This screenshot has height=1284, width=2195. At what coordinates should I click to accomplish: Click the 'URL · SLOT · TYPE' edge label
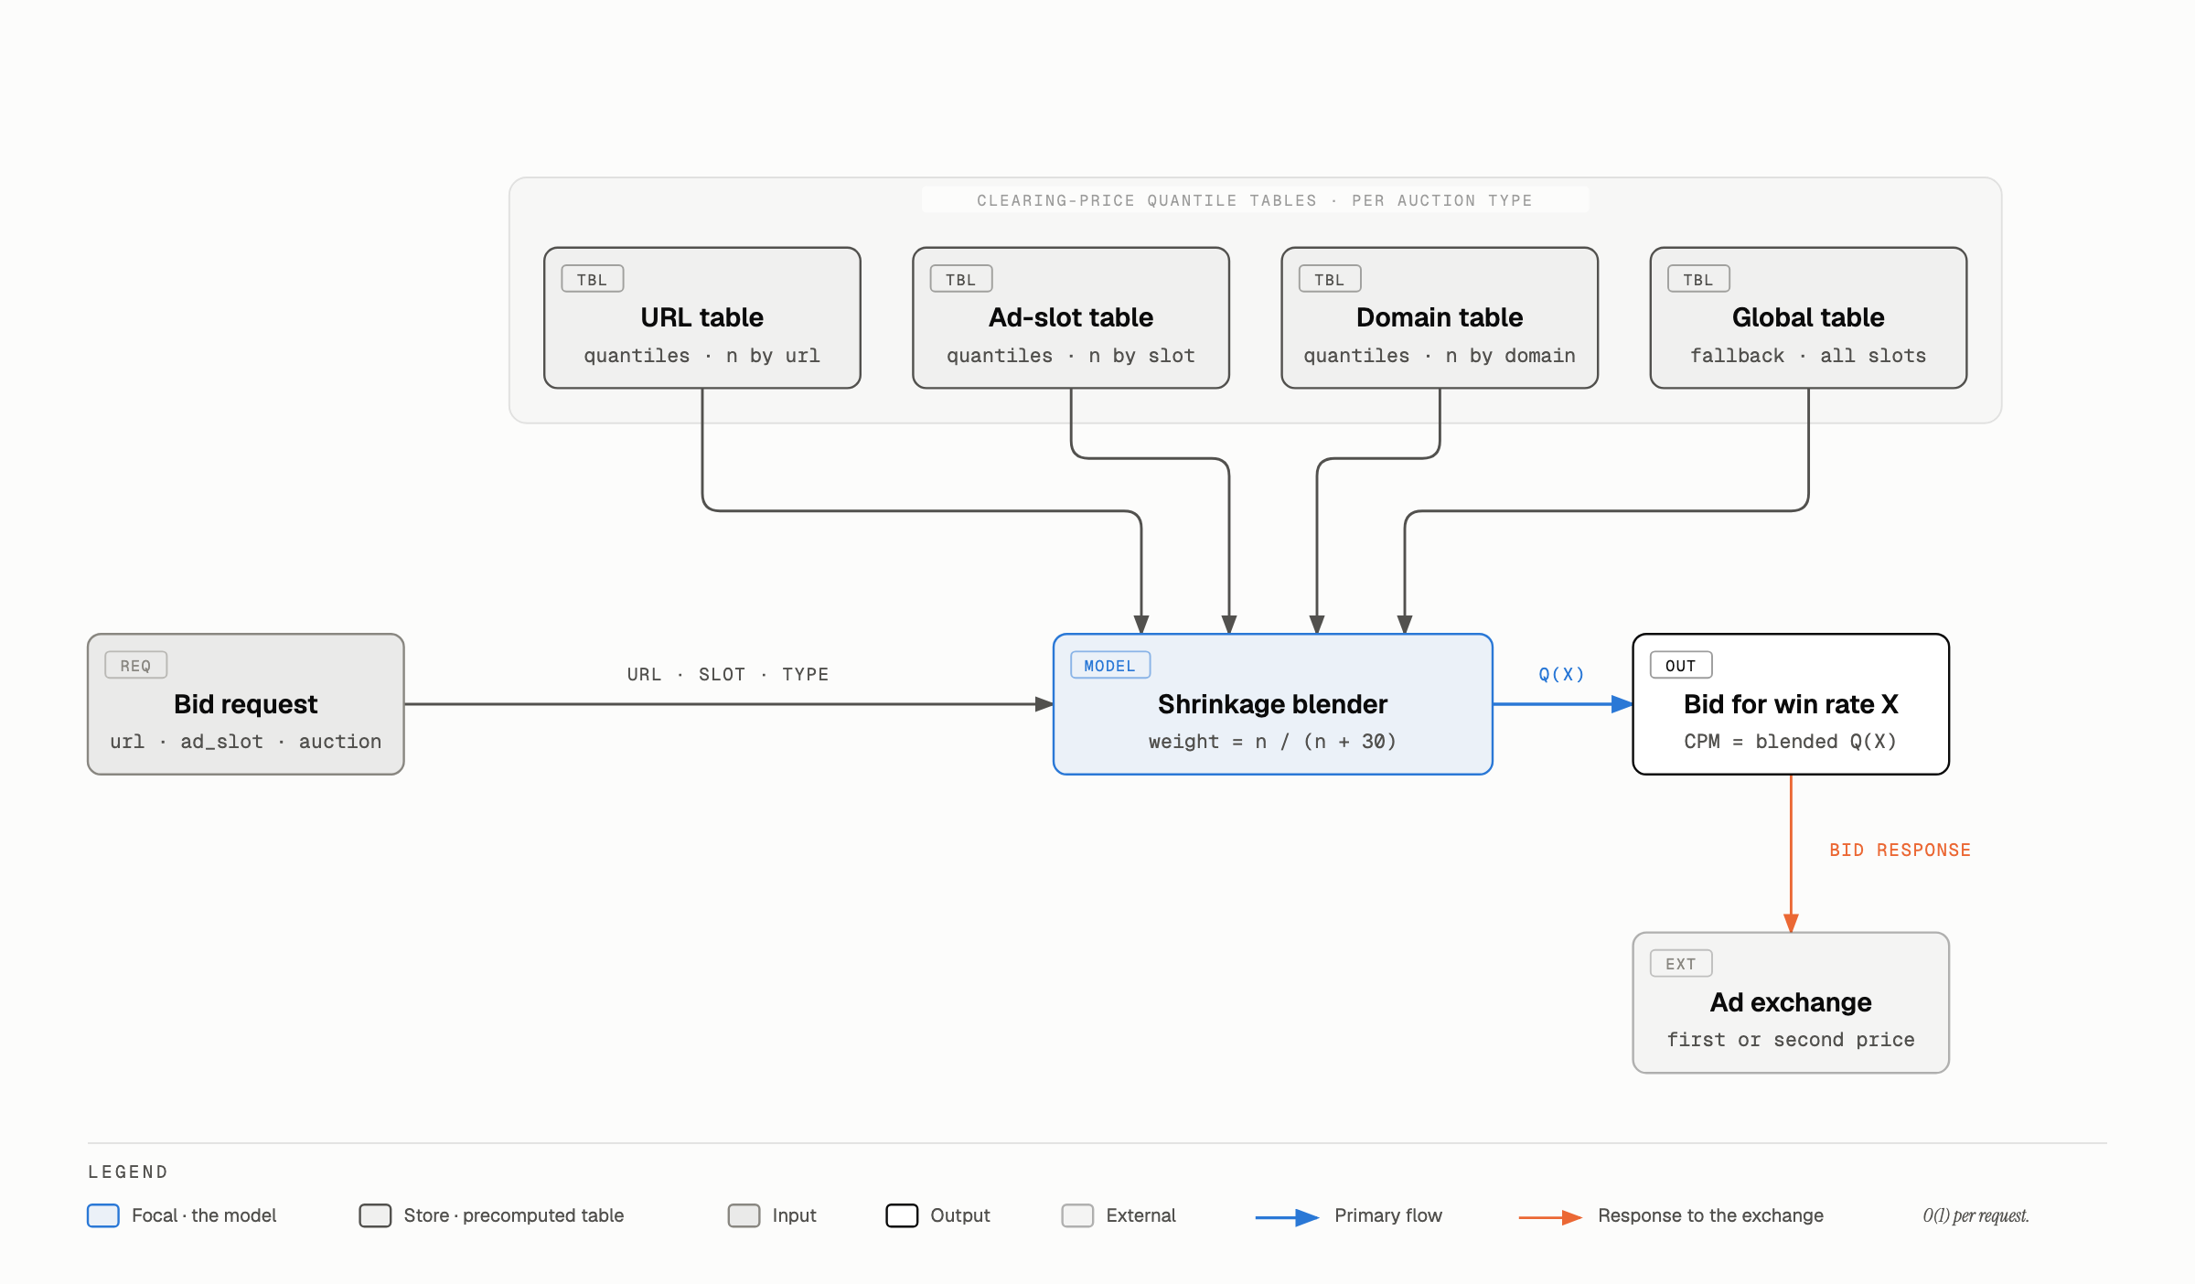(728, 674)
